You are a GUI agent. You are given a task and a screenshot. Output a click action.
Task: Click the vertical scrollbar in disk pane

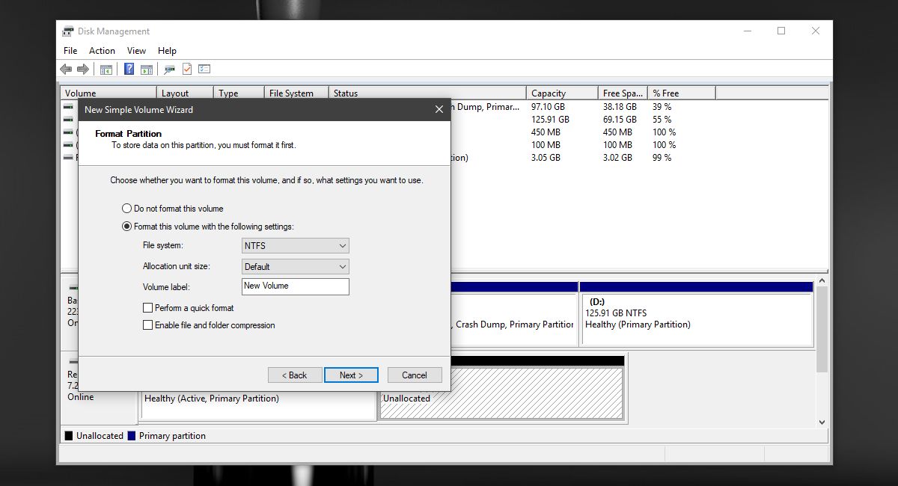tap(822, 329)
